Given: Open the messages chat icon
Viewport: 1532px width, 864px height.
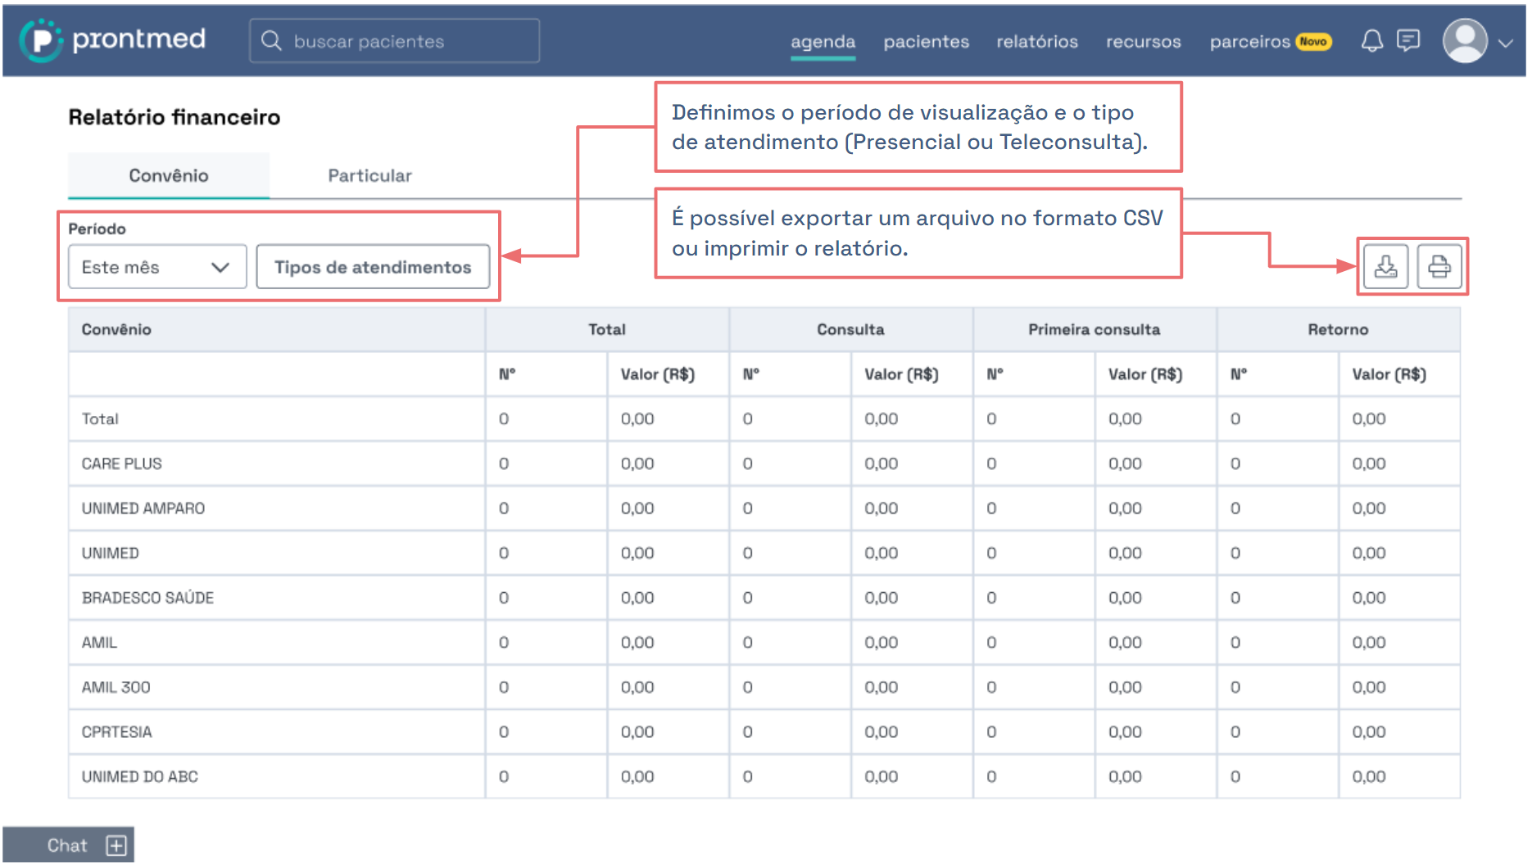Looking at the screenshot, I should pos(1407,41).
